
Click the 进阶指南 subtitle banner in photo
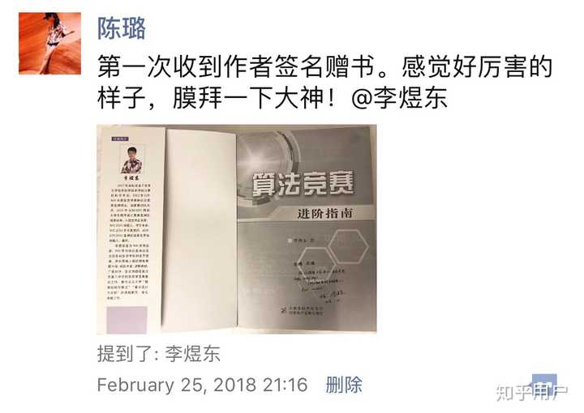point(324,213)
